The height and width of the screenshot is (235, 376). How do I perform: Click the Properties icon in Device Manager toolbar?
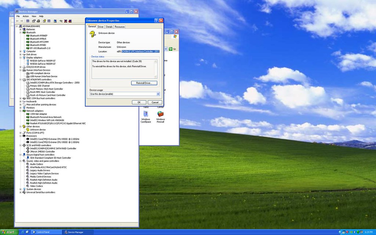(33, 21)
